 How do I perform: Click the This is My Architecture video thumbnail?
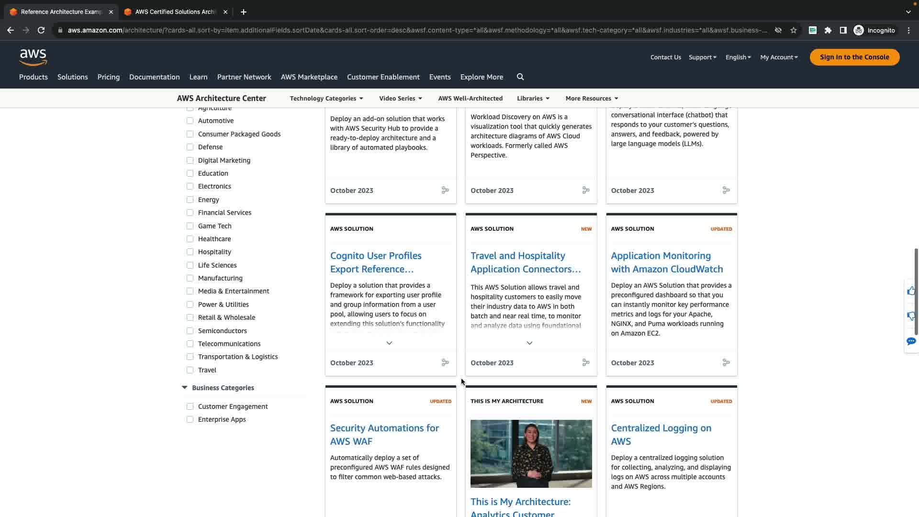point(531,454)
